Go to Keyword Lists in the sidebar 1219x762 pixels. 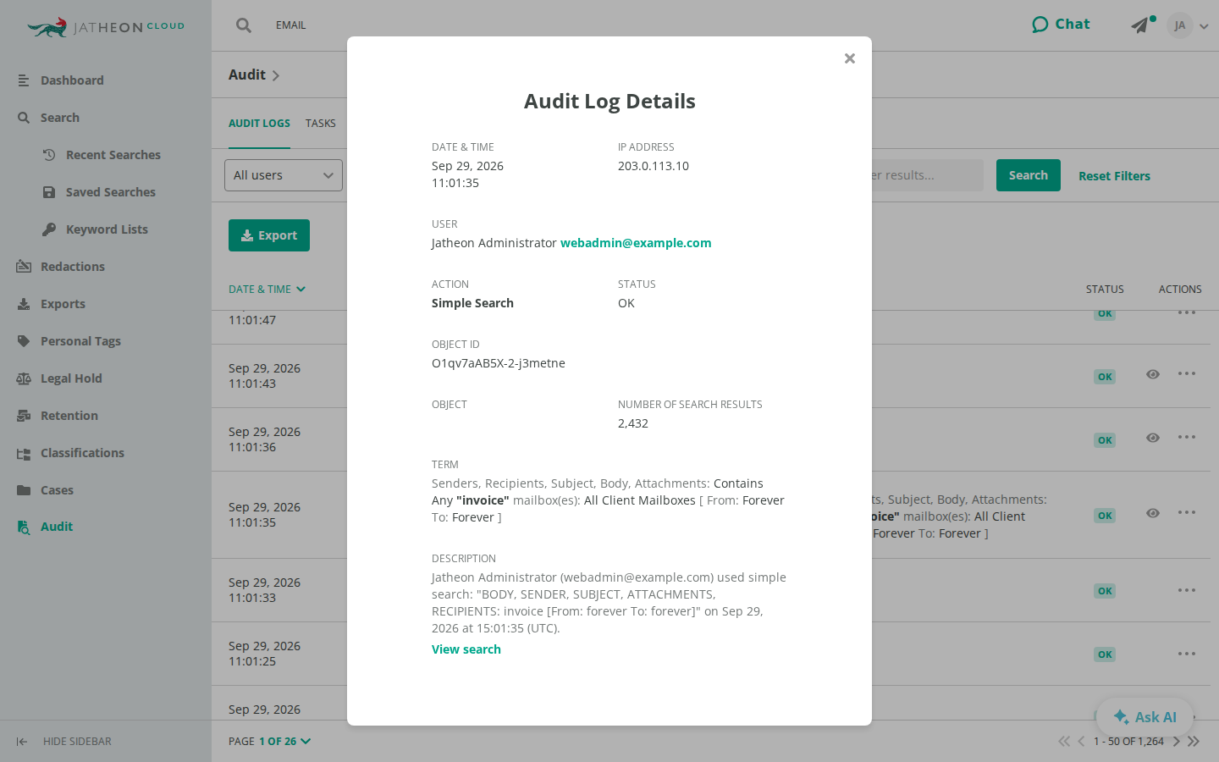[x=107, y=229]
